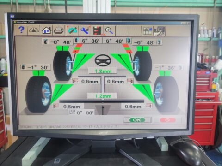Click the printer icon in toolbar
This screenshot has width=222, height=166.
(59, 30)
